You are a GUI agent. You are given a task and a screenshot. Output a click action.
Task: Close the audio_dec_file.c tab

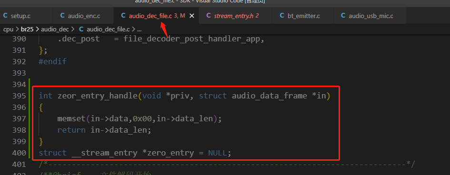[192, 16]
